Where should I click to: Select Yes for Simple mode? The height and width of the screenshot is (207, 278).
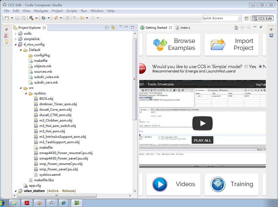pyautogui.click(x=246, y=67)
